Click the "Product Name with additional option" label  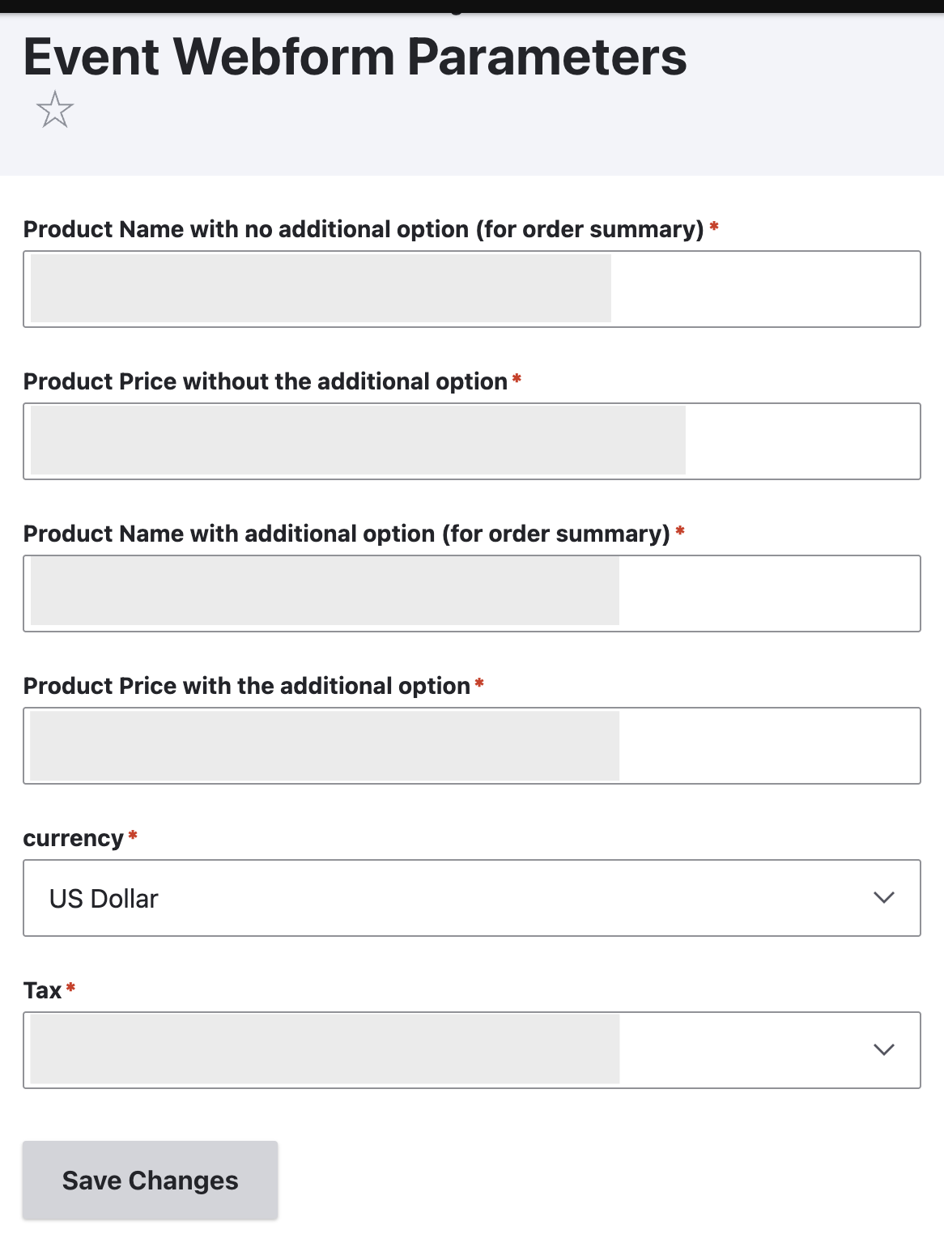coord(346,534)
